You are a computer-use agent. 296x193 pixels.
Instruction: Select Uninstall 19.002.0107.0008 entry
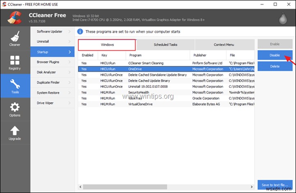pyautogui.click(x=166, y=87)
